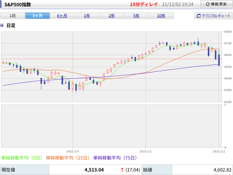Screen dimensions: 233x175
Task: Click the opening value 4,602.82
Action: (222, 170)
